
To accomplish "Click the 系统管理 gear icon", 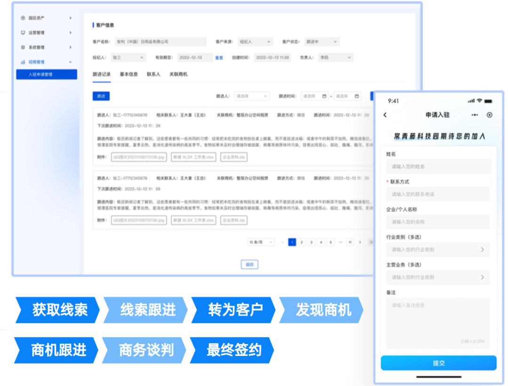I will [23, 47].
